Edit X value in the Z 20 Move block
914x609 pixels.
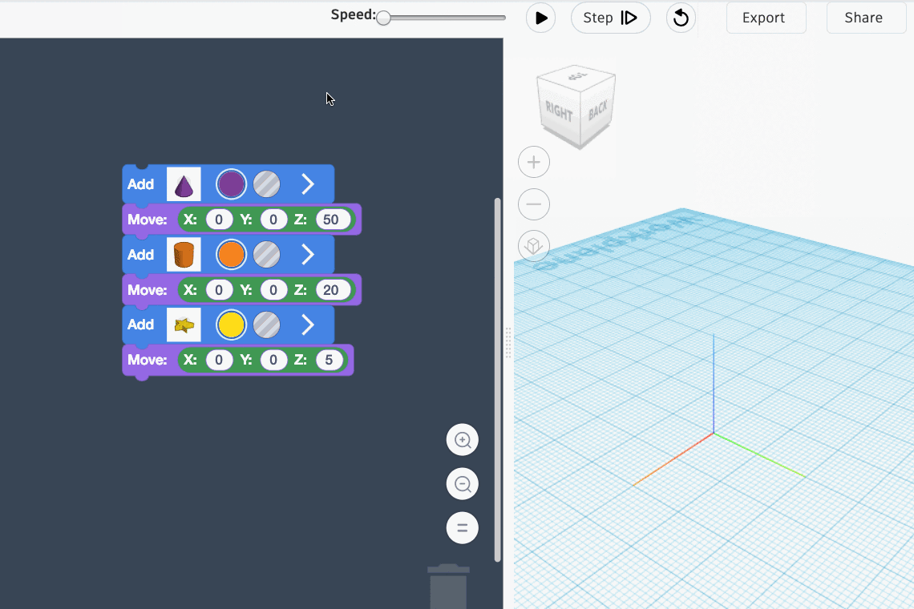[219, 290]
